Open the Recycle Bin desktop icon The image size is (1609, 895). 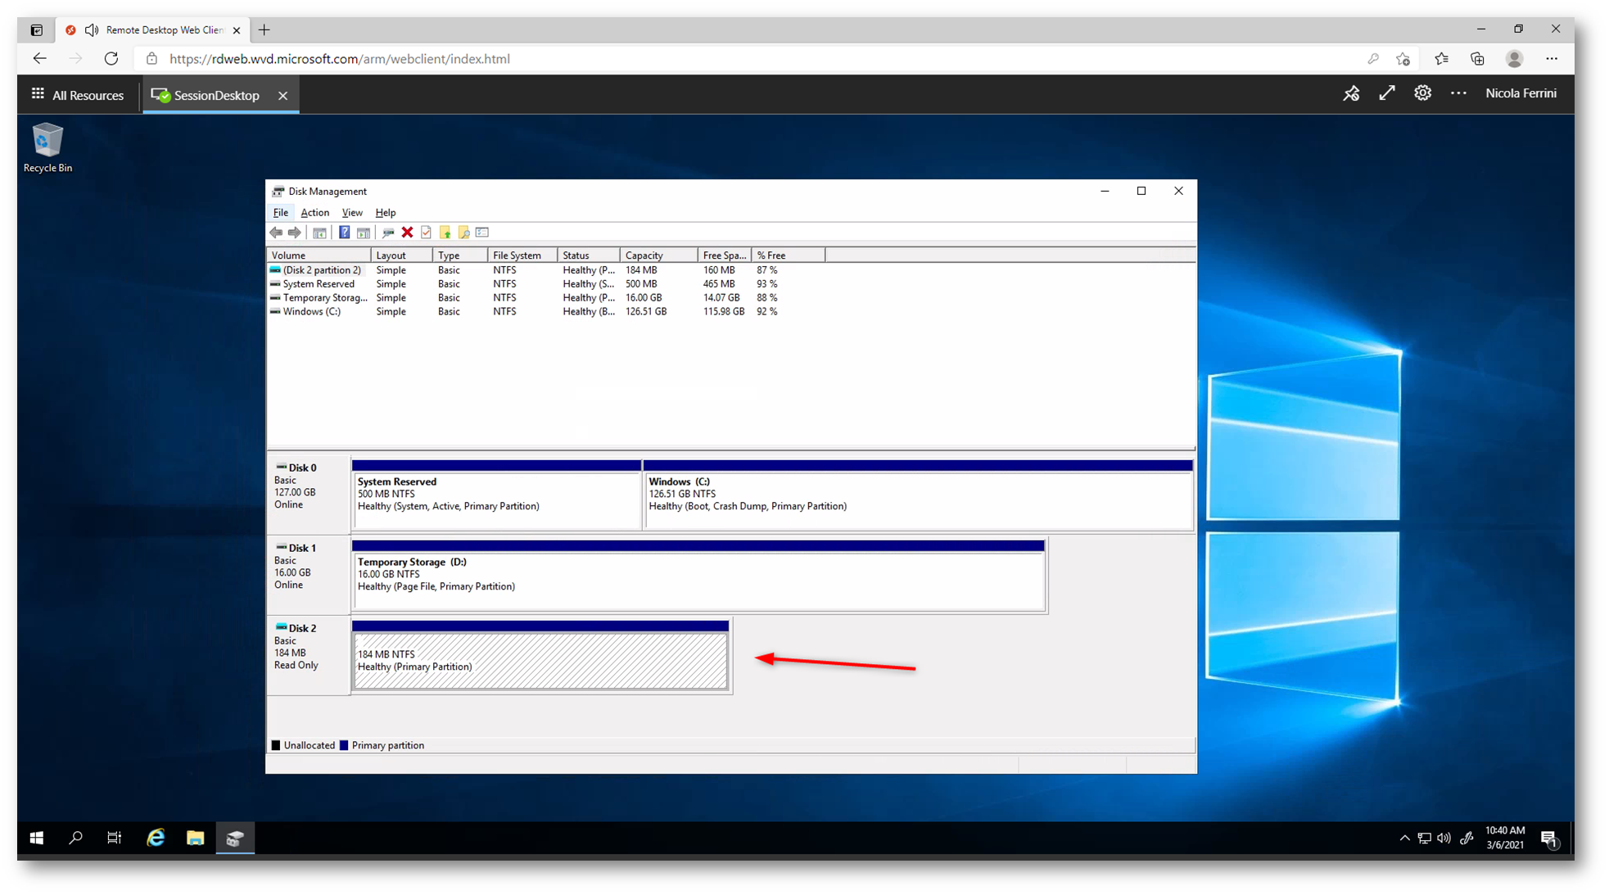coord(47,148)
